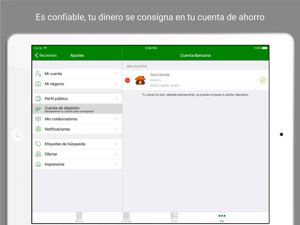This screenshot has width=300, height=225.
Task: Open the Mi negocio settings label
Action: (x=54, y=84)
